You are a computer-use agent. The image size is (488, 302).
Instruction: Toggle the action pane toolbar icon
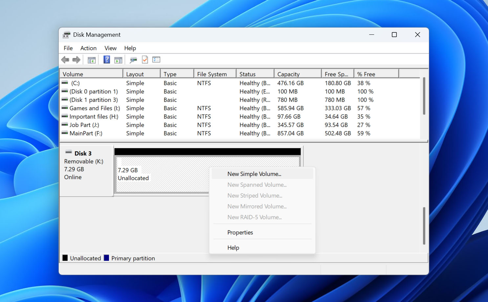118,60
